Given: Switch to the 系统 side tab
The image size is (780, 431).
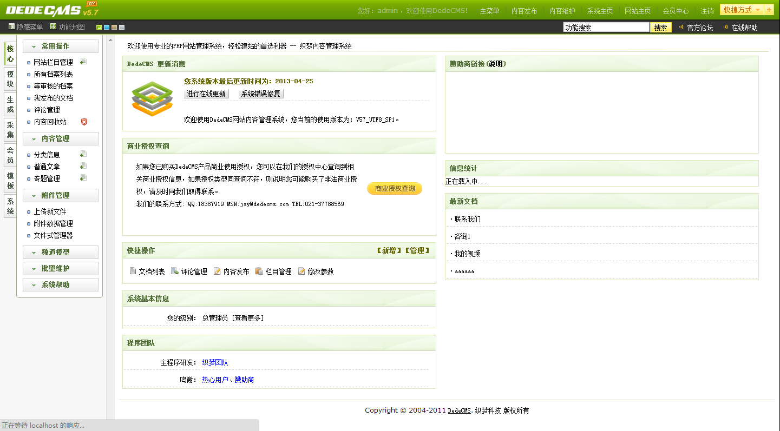Looking at the screenshot, I should pyautogui.click(x=10, y=206).
